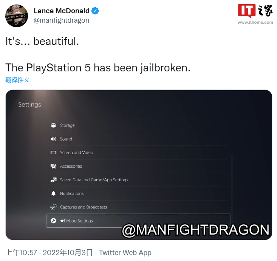Click the @manfightdragon handle
The image size is (277, 261).
click(x=61, y=20)
